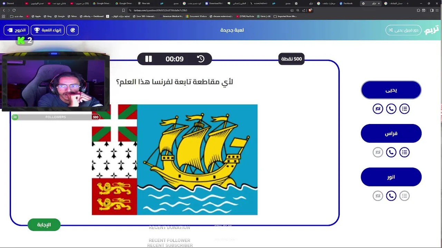Viewport: 442px width, 248px height.
Task: Click the team turn shuffle button دور فريق
Action: (x=403, y=30)
